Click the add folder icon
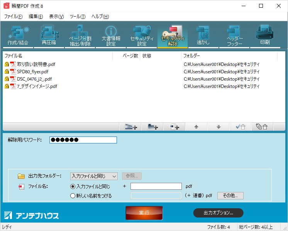 click(152, 127)
